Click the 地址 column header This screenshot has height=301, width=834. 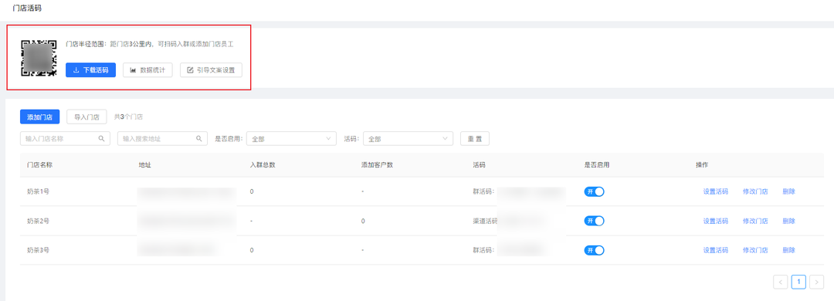(144, 165)
